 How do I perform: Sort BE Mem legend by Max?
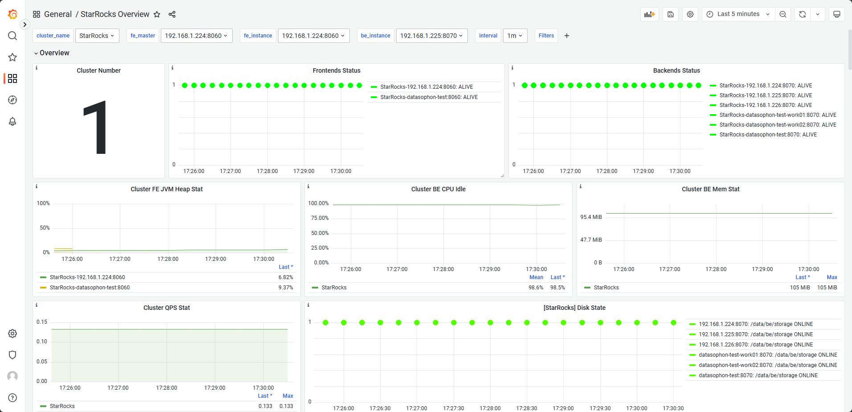tap(832, 277)
